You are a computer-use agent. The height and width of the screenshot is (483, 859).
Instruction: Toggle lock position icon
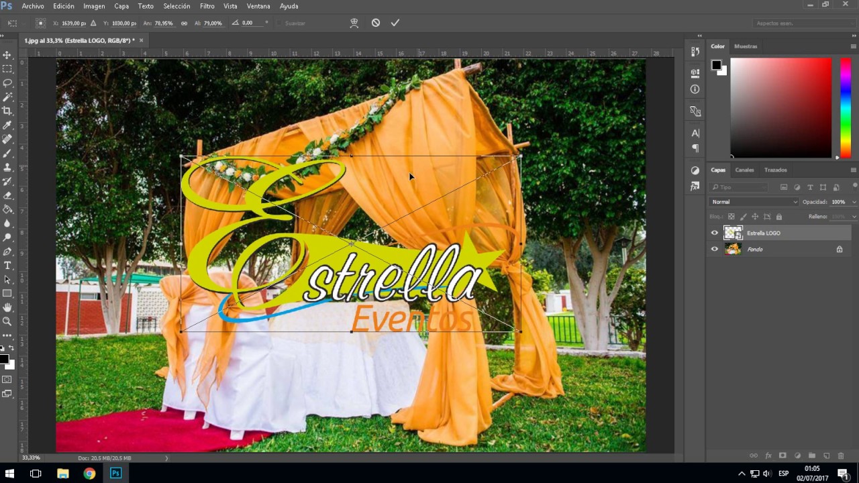tap(755, 217)
